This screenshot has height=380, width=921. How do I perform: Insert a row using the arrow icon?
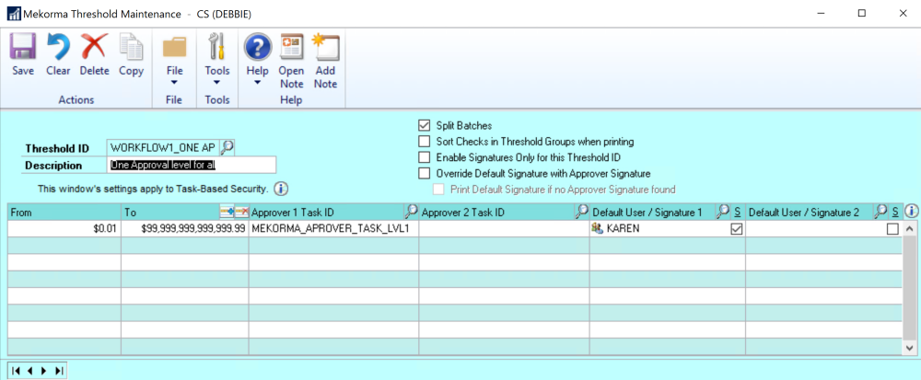(227, 211)
